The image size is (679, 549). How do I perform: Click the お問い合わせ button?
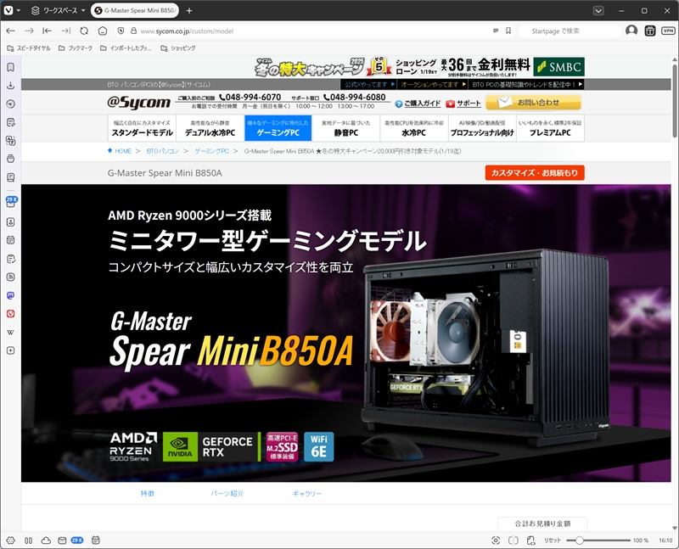click(x=533, y=103)
